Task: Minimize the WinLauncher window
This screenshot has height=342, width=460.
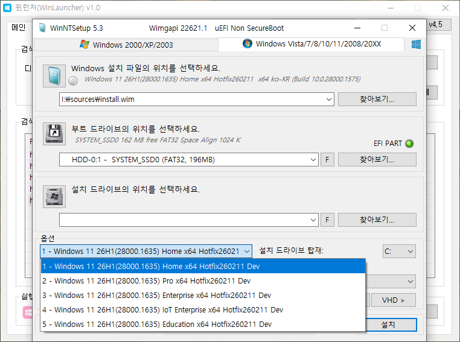Action: (391, 8)
